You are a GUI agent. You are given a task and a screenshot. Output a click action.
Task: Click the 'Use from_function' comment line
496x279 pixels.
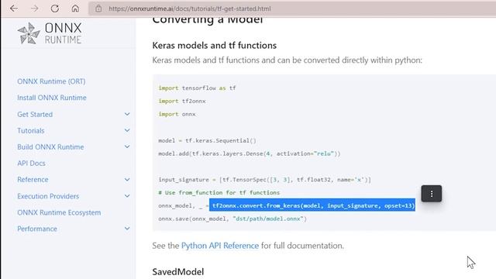(219, 193)
